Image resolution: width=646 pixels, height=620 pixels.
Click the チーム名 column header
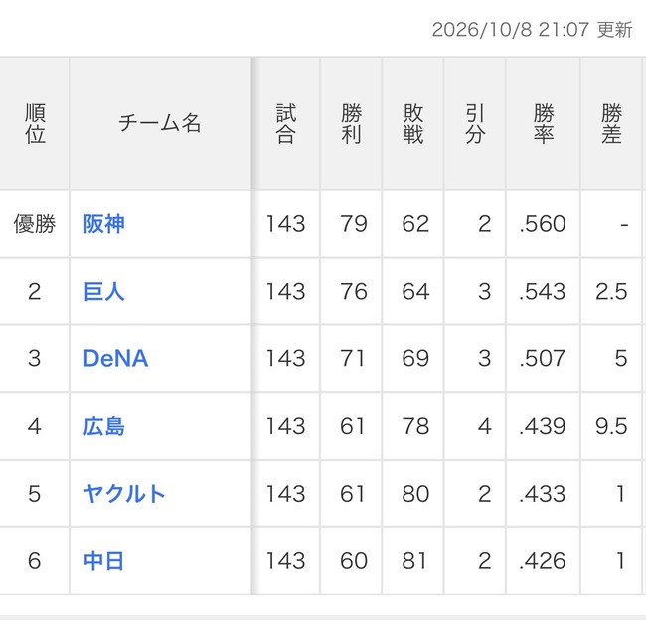coord(160,123)
